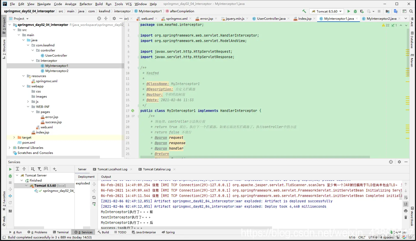Image resolution: width=416 pixels, height=241 pixels.
Task: Expand all nodes in the Services tree
Action: coord(17,169)
